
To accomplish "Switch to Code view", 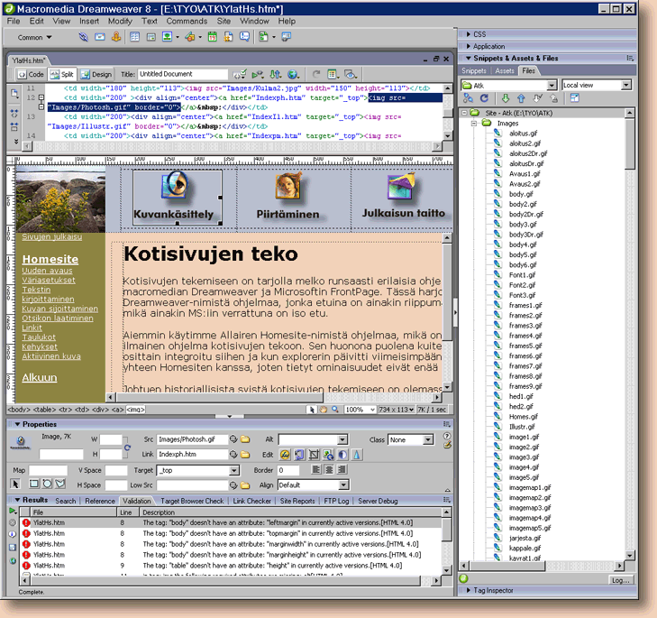I will (x=27, y=75).
